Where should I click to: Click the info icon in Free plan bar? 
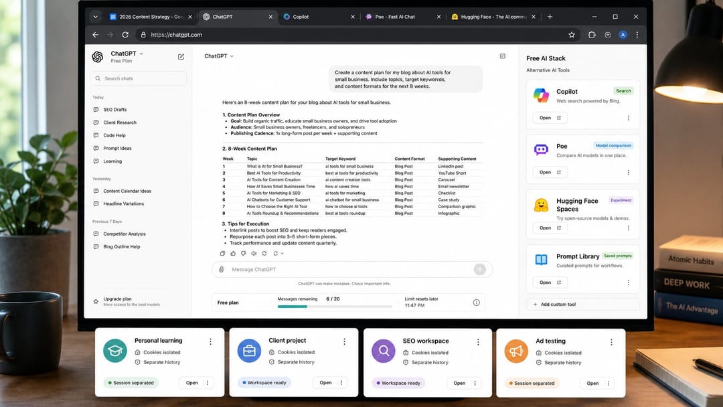[x=477, y=303]
